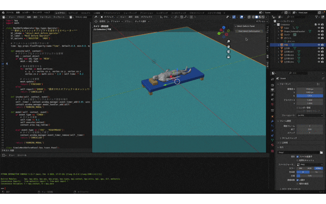
Task: Click the outliner search field
Action: [x=297, y=17]
